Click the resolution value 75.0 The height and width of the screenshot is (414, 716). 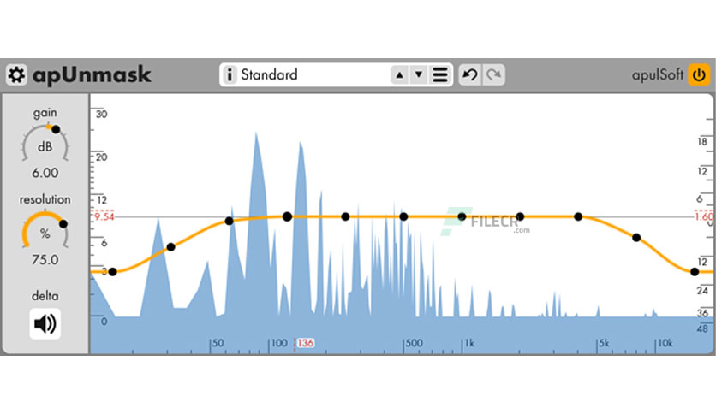(45, 260)
